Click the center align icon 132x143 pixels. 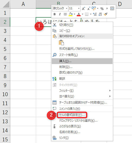click(x=65, y=14)
